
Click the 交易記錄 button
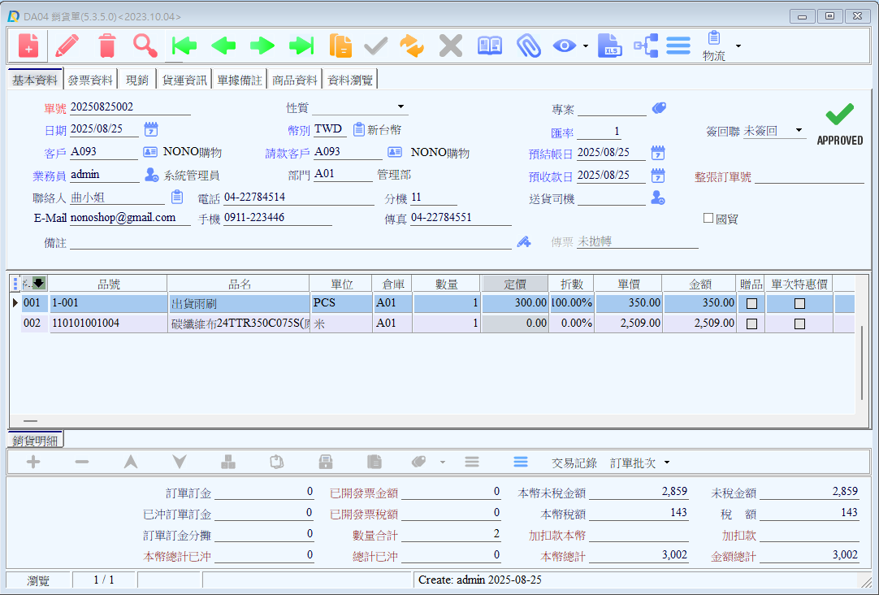click(574, 463)
